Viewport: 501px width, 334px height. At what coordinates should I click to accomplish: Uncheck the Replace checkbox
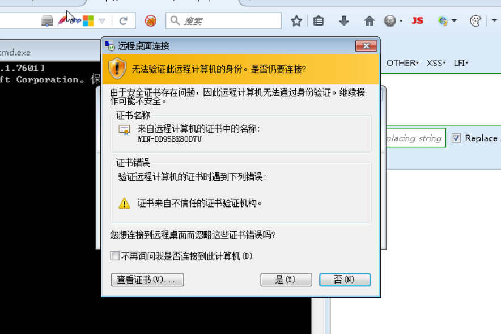click(x=456, y=138)
